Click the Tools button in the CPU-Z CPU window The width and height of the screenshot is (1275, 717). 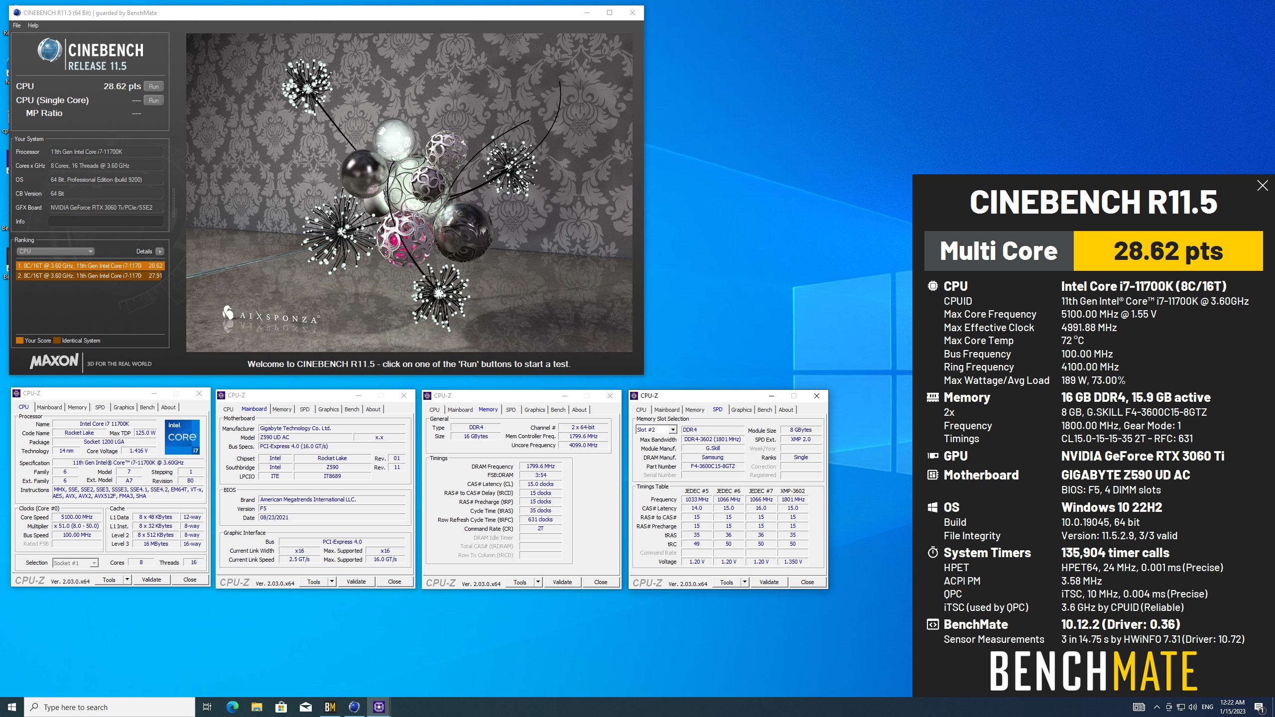(x=109, y=580)
